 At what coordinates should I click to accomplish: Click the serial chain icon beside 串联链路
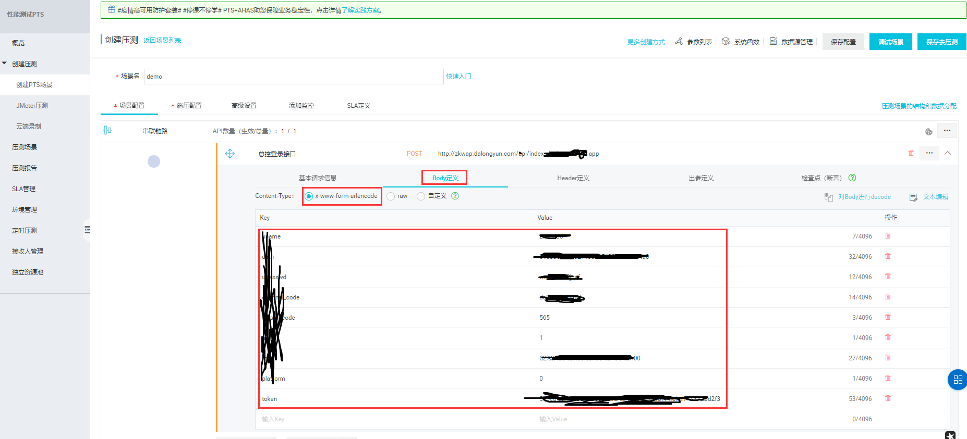[x=107, y=130]
